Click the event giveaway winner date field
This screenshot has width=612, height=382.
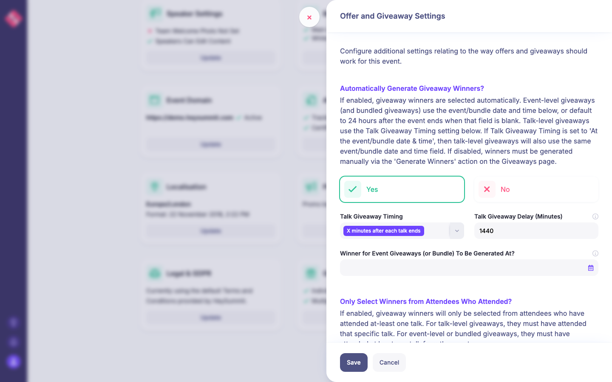[x=462, y=268]
